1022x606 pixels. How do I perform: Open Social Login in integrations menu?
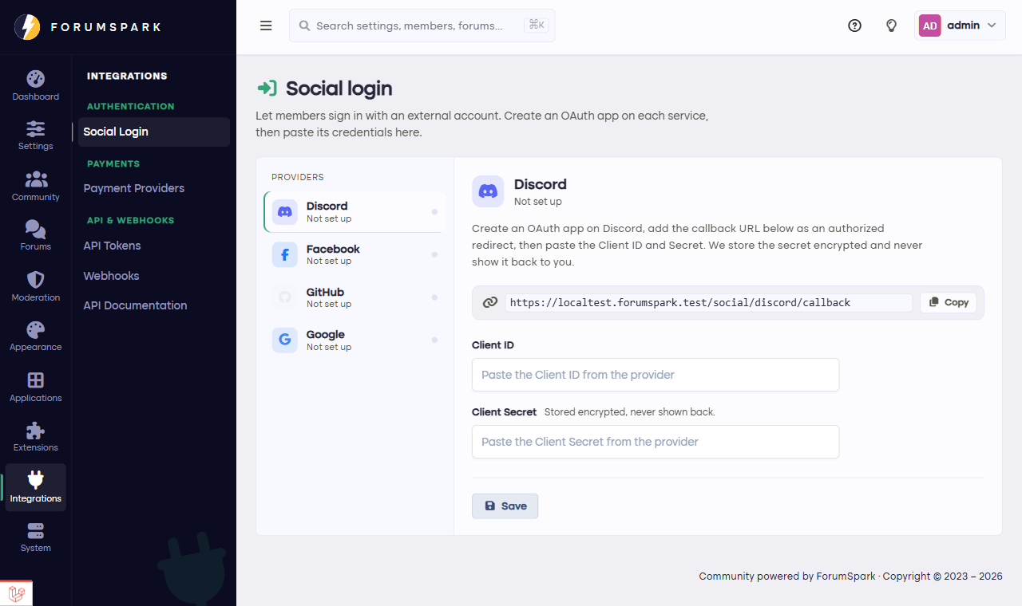(x=154, y=132)
